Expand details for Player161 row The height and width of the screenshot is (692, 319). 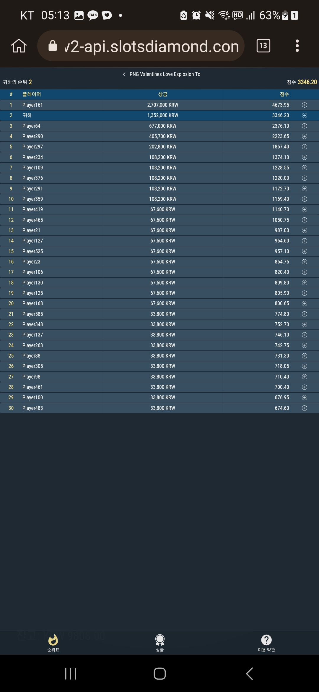[305, 105]
